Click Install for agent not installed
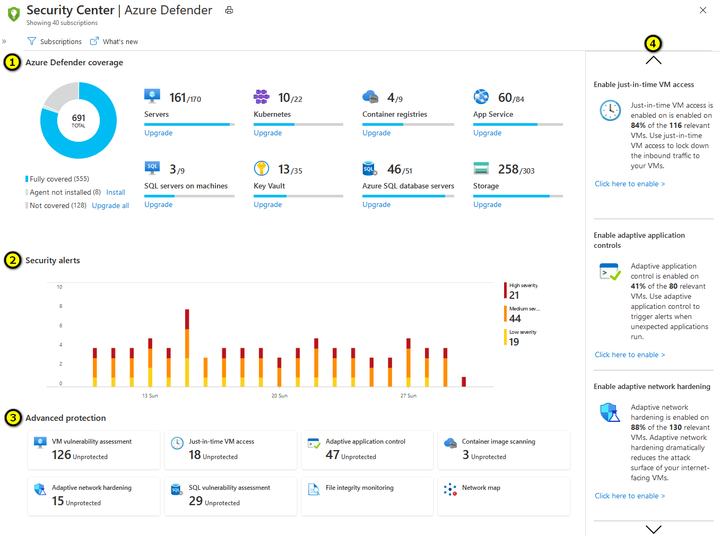Image resolution: width=720 pixels, height=536 pixels. (x=116, y=192)
